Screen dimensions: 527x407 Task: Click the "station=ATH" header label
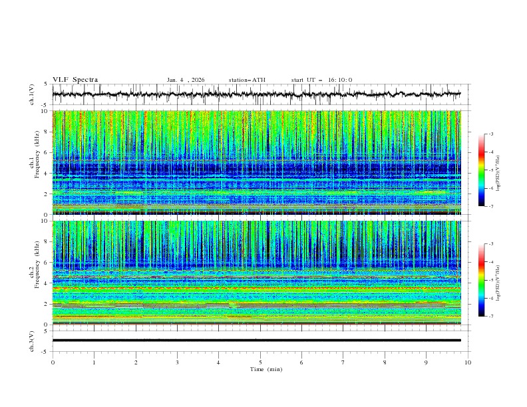247,80
